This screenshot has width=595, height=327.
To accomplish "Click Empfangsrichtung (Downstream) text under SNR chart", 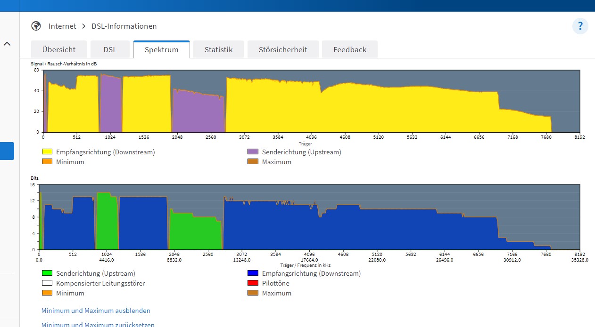I will click(x=105, y=152).
